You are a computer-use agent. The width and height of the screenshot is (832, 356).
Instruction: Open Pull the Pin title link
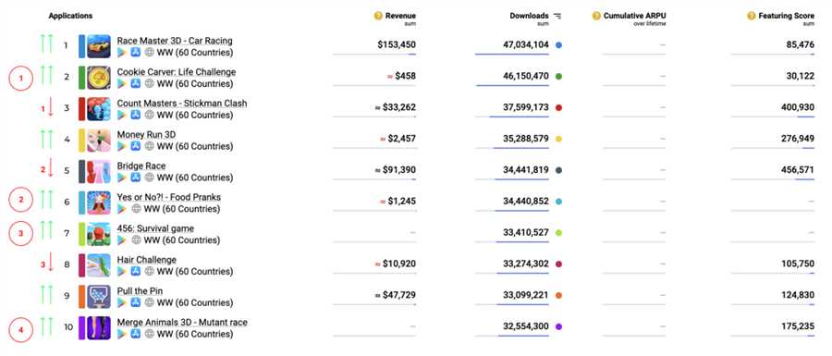(141, 290)
